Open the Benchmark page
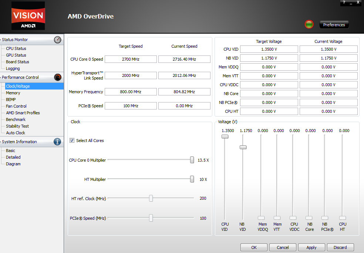The height and width of the screenshot is (253, 364). pos(16,119)
